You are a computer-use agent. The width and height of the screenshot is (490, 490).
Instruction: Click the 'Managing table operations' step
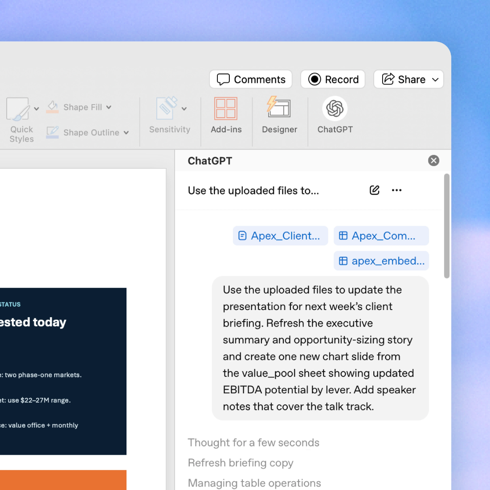[x=254, y=483]
